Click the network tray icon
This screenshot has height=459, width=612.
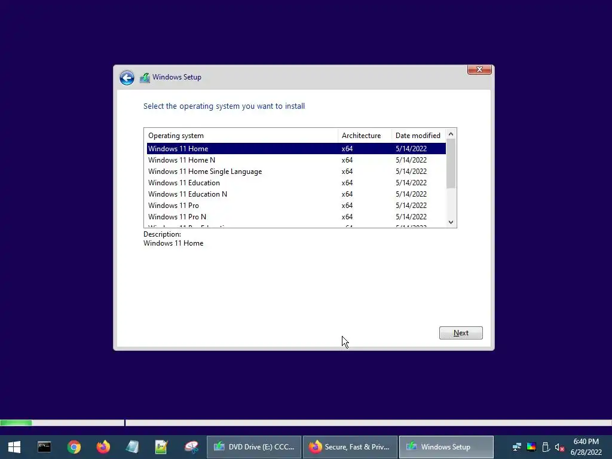click(517, 447)
